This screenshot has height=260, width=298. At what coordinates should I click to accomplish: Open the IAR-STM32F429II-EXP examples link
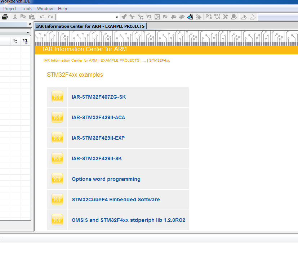pyautogui.click(x=98, y=138)
